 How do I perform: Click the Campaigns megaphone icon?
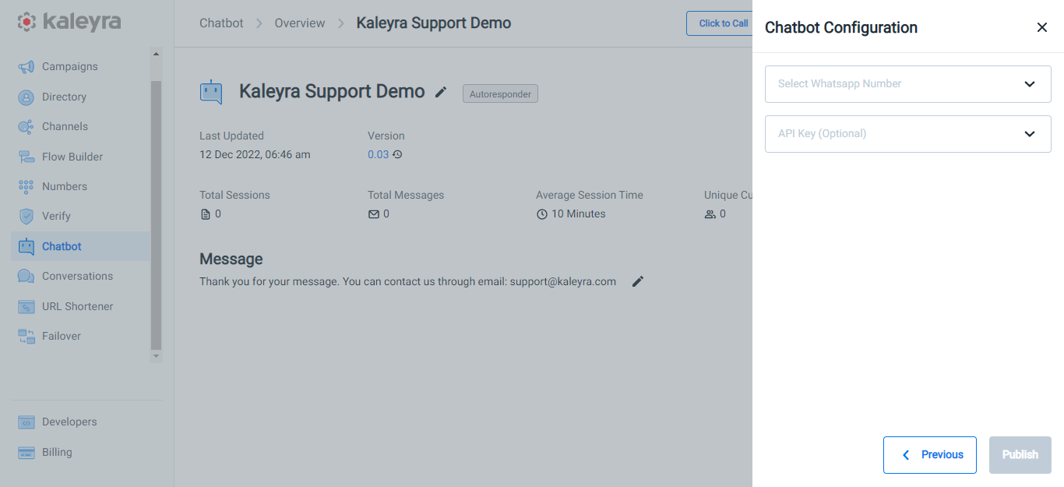(26, 67)
